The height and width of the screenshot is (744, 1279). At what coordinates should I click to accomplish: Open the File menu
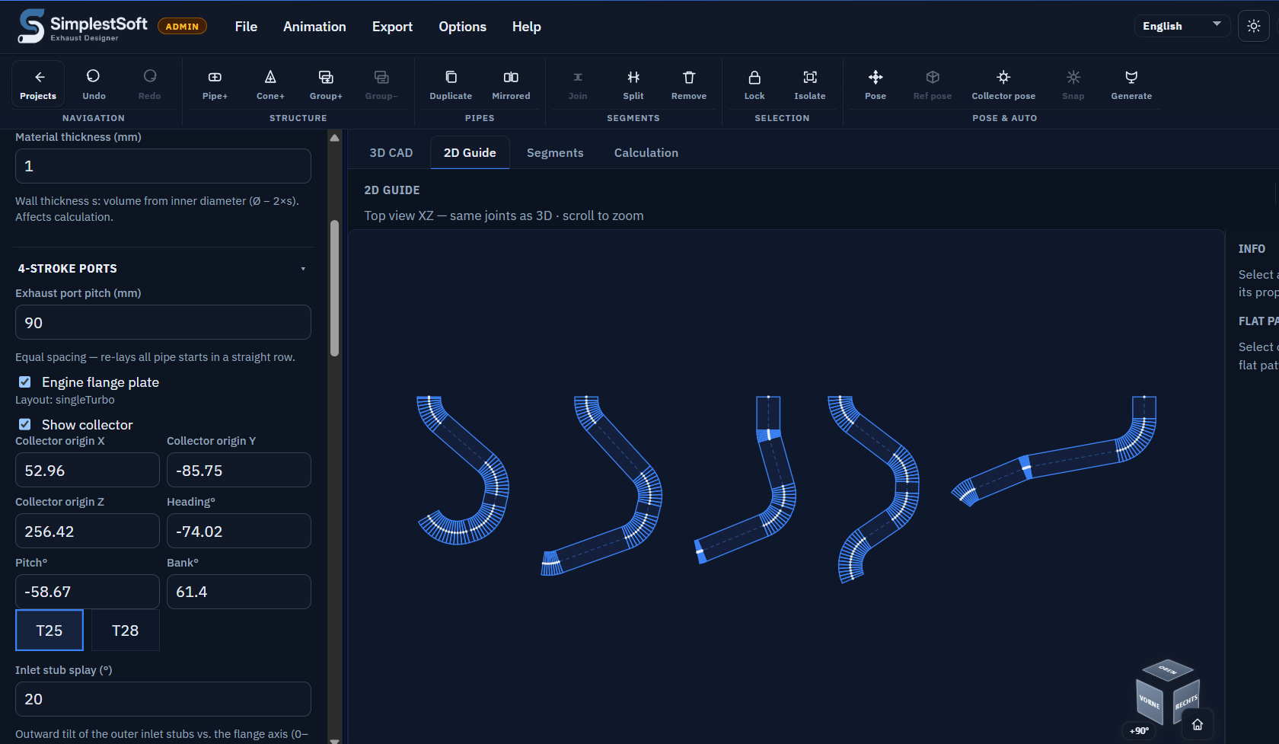tap(246, 27)
